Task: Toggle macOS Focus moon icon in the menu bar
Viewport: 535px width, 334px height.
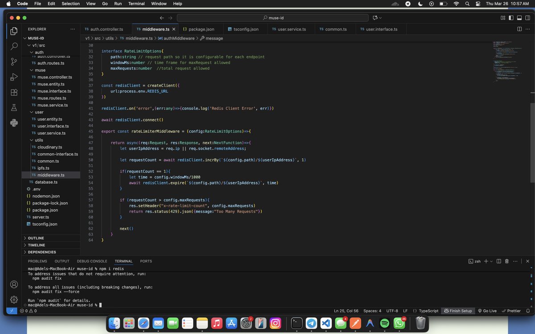Action: click(420, 4)
